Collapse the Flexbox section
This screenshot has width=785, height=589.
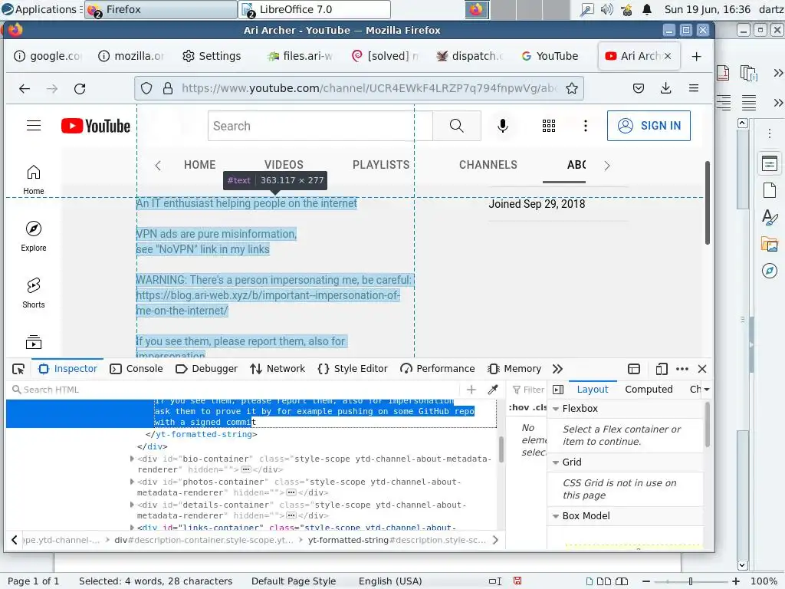(x=556, y=409)
